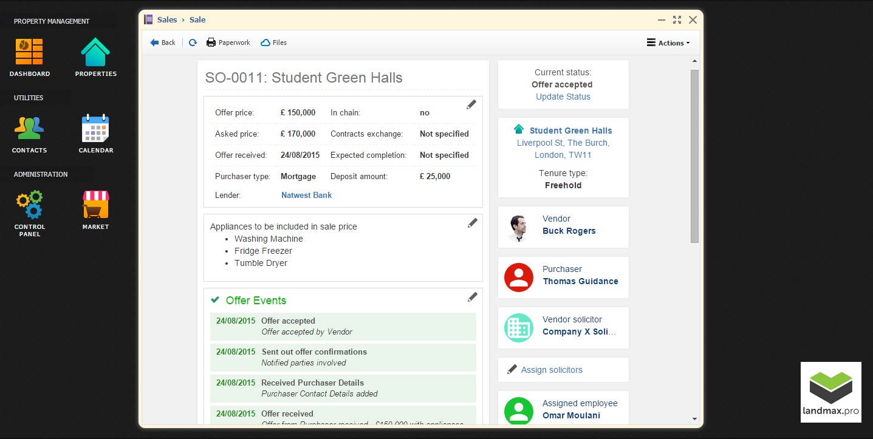The height and width of the screenshot is (439, 873).
Task: Edit Offer Events with the pencil icon
Action: 473,297
